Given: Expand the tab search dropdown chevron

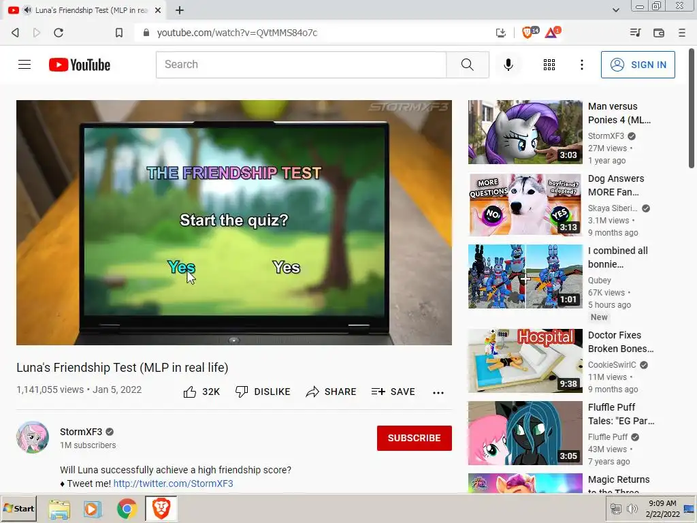Looking at the screenshot, I should (615, 10).
